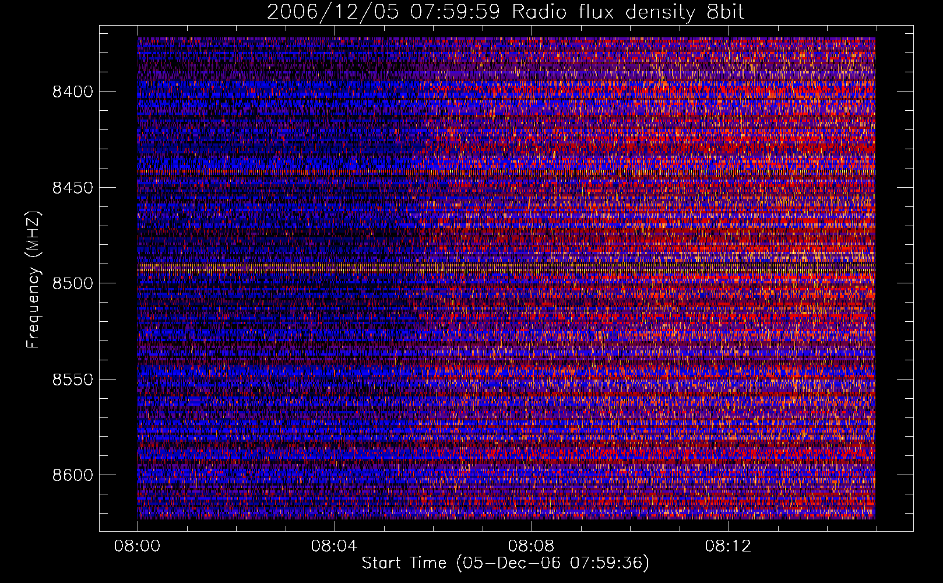Select the 8550 frequency axis label
The image size is (943, 583).
[x=72, y=380]
